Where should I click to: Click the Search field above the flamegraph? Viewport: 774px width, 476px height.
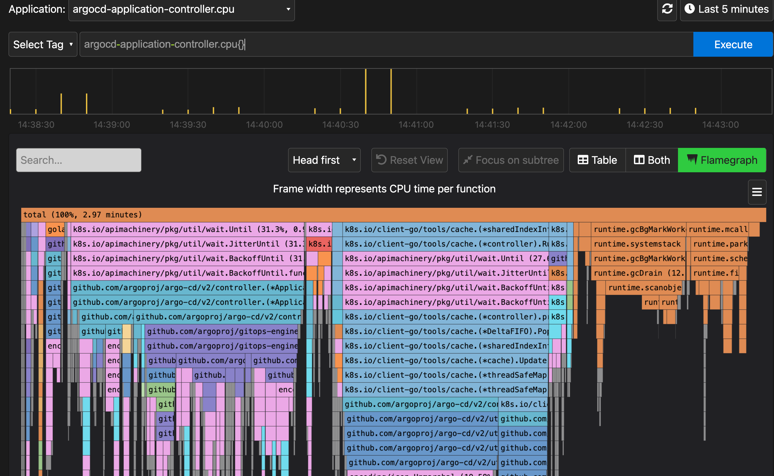(x=79, y=160)
